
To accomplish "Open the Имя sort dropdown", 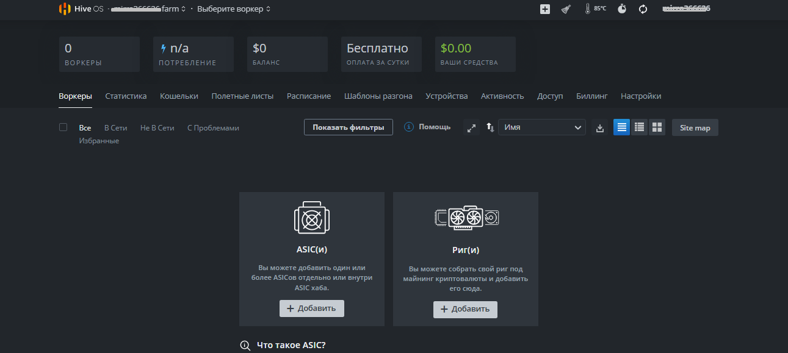I will (x=542, y=127).
